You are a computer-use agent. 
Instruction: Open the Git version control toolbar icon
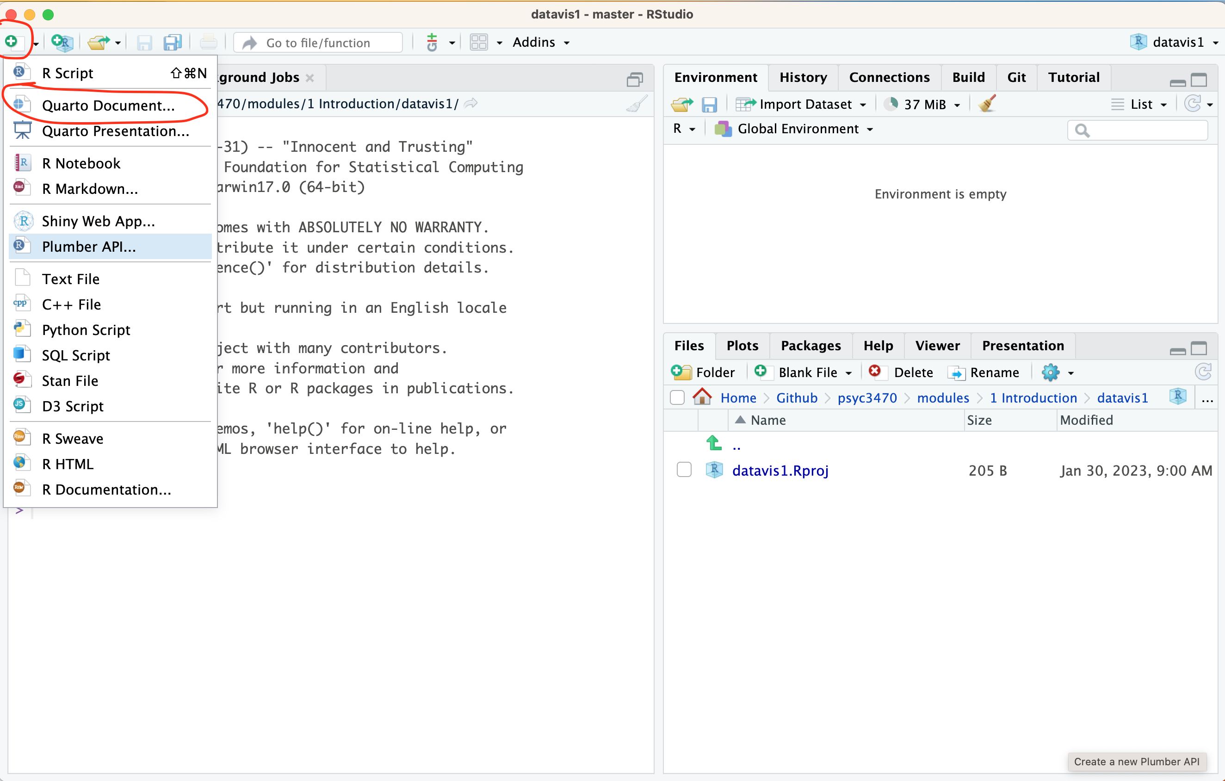pyautogui.click(x=432, y=42)
